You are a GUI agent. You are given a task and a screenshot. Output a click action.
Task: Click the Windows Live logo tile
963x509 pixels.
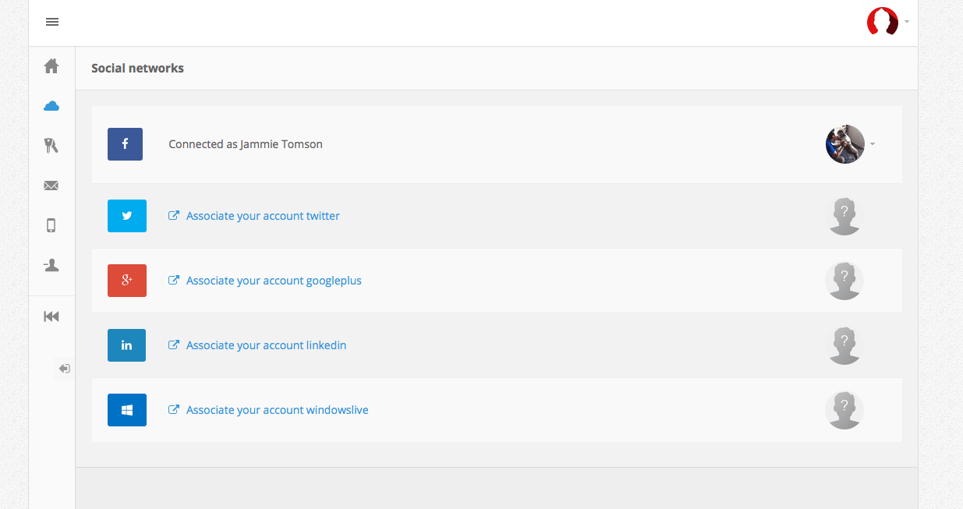click(126, 410)
